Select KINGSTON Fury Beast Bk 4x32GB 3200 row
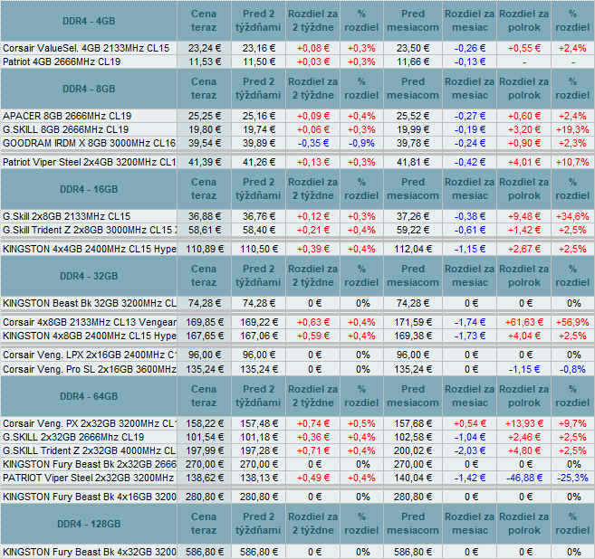 coord(297,552)
